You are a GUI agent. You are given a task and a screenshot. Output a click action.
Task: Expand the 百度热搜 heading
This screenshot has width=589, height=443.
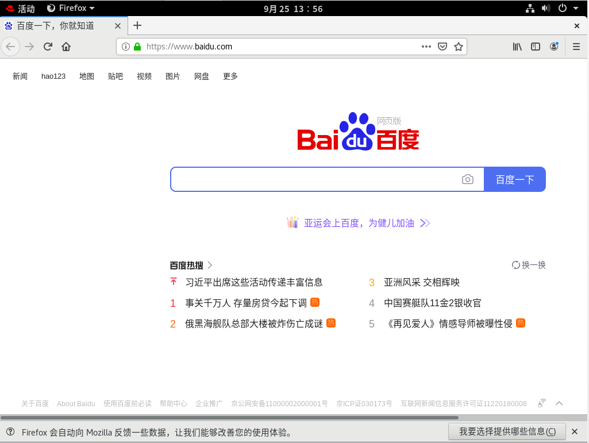[191, 265]
